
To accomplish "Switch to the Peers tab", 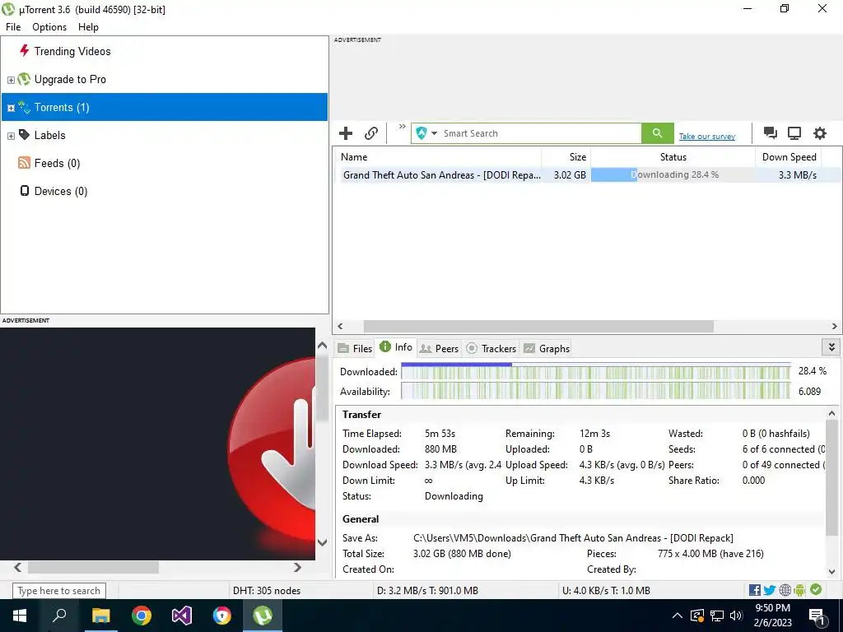I will 439,348.
